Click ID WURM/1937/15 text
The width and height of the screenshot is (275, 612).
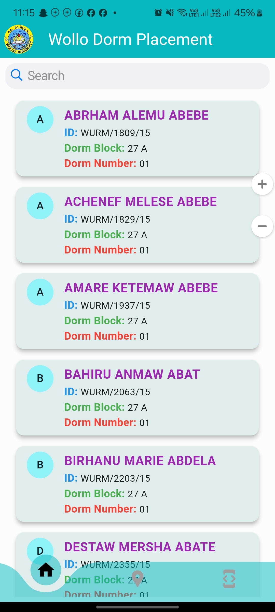[x=107, y=305]
